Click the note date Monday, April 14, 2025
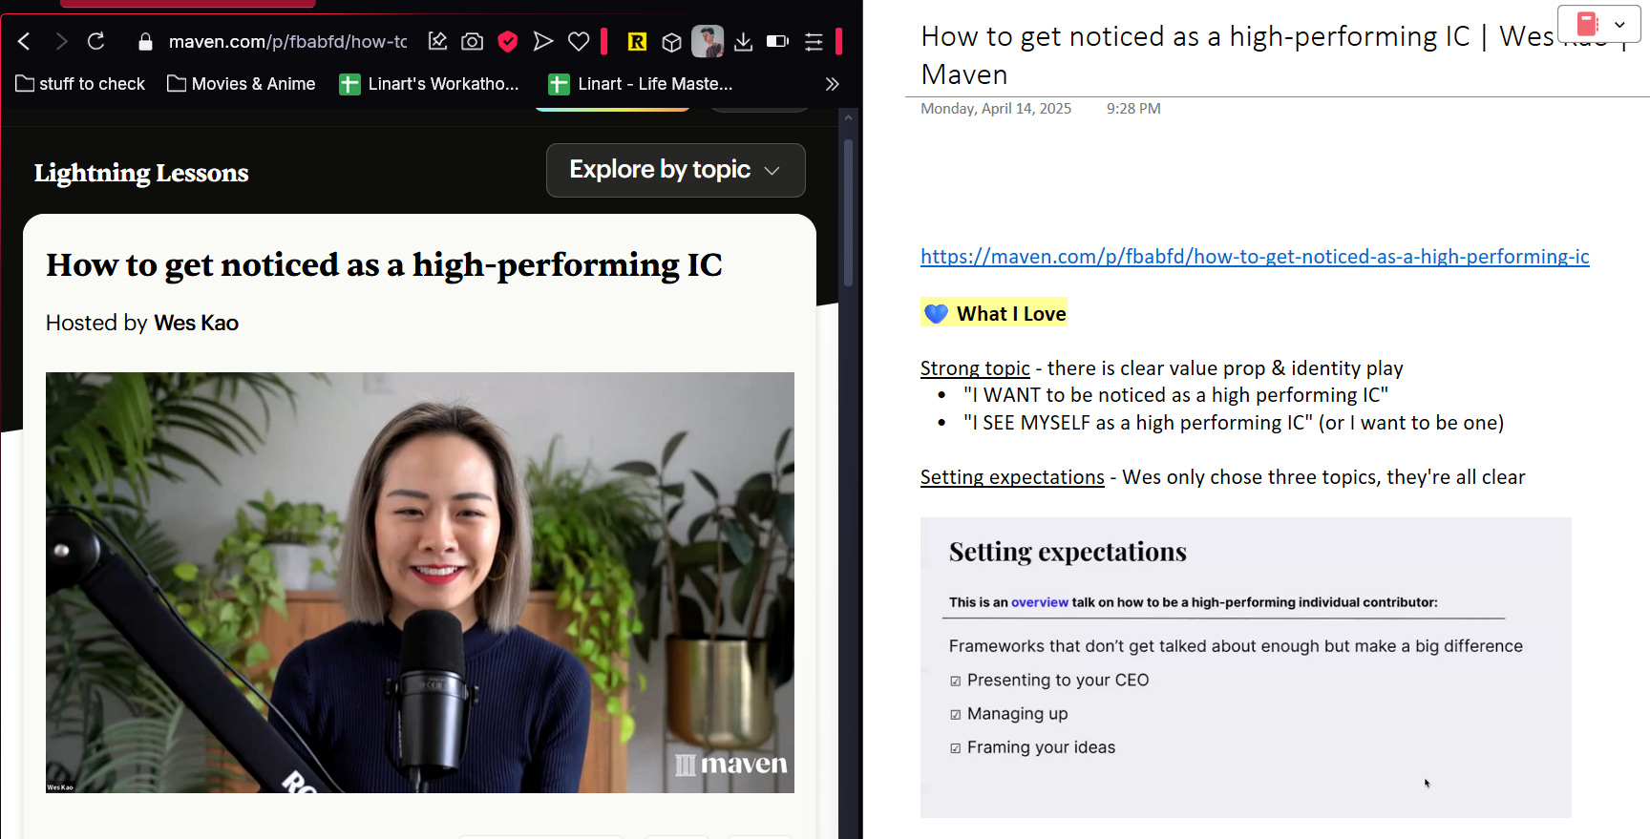The height and width of the screenshot is (839, 1650). (996, 109)
